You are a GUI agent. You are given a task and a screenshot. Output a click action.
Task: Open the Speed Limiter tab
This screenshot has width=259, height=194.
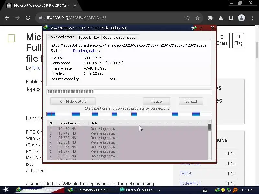pos(89,38)
